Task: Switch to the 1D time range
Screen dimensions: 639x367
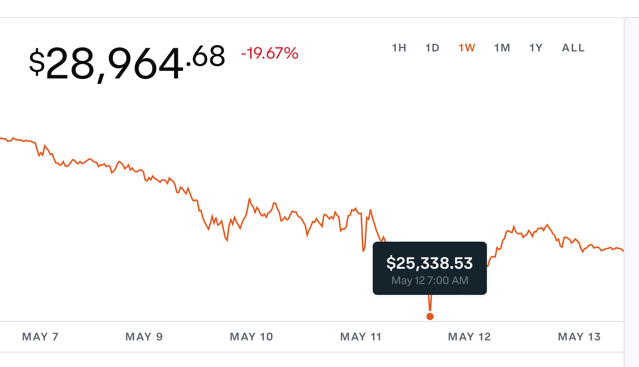Action: [x=432, y=47]
